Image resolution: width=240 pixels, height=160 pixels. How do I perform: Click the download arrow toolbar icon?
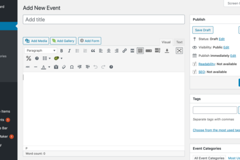[167, 51]
